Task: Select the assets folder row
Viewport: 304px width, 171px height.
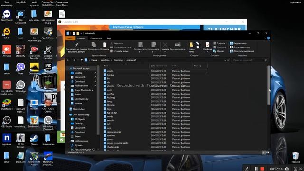Action: pyautogui.click(x=155, y=71)
